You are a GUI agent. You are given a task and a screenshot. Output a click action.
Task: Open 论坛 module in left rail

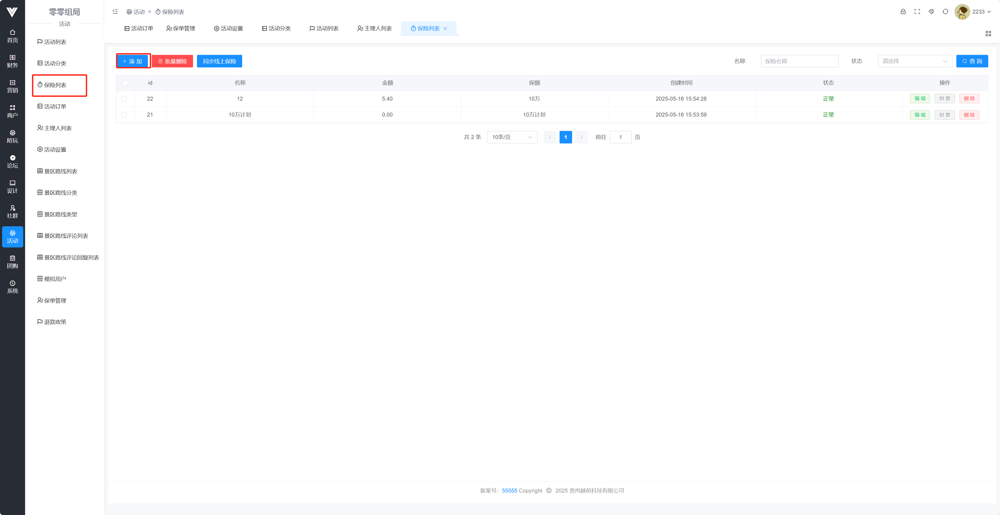[13, 161]
